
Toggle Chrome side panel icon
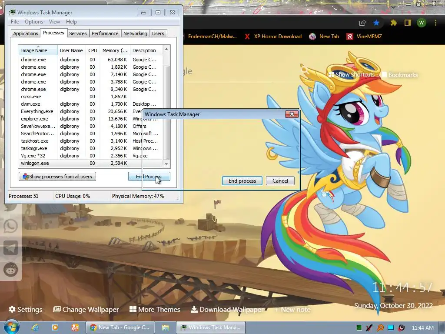[408, 23]
